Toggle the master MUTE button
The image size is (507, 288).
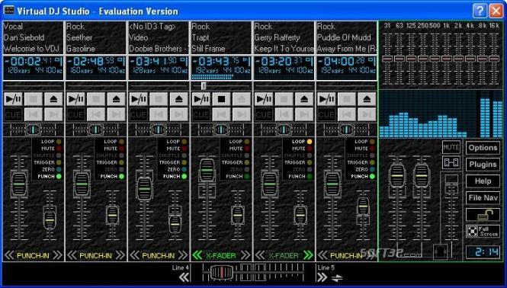pyautogui.click(x=451, y=147)
